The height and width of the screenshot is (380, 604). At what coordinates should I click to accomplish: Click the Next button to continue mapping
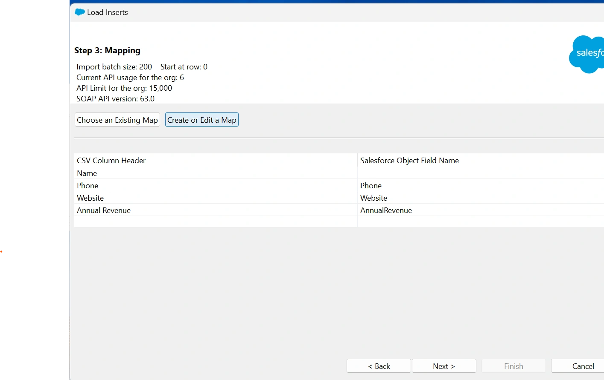444,366
